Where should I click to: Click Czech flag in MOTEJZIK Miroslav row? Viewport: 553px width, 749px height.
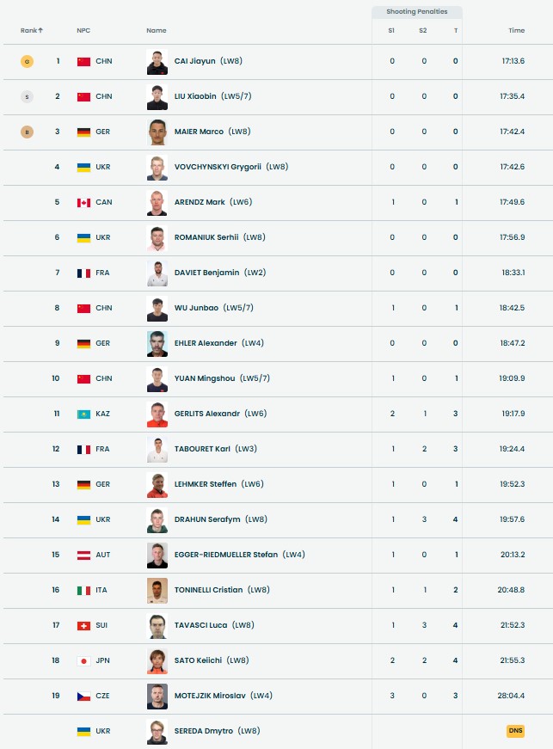click(x=83, y=696)
